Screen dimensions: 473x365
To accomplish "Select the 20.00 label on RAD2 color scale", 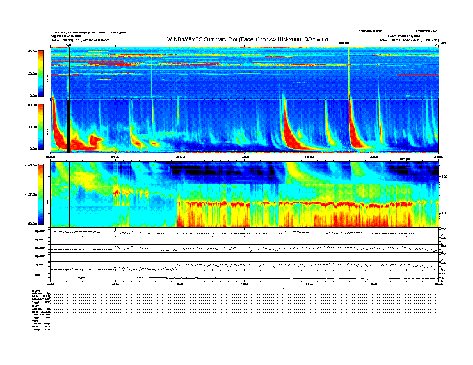I will pyautogui.click(x=32, y=73).
